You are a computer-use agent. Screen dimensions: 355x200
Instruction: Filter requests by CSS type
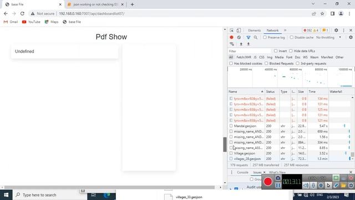pos(261,57)
